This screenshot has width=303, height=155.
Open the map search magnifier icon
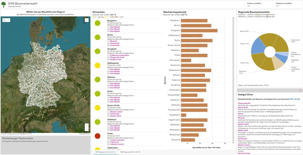coord(87,20)
